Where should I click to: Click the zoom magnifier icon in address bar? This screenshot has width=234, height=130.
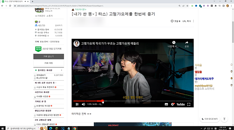pyautogui.click(x=179, y=6)
